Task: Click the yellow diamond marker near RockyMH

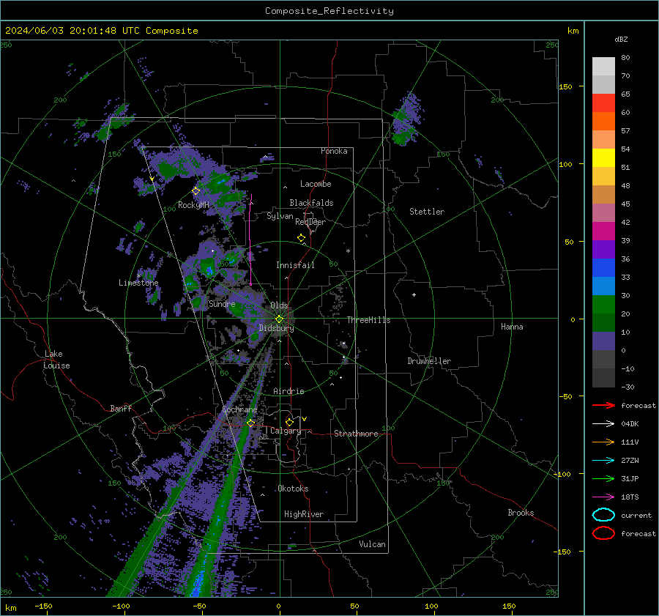Action: pos(196,191)
